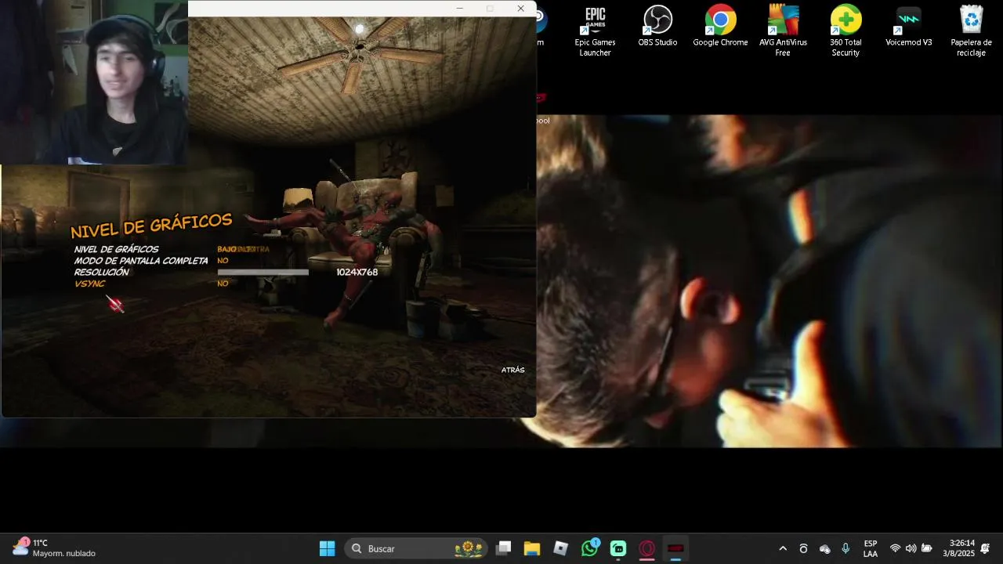
Task: Open the 11°C weather widget
Action: pos(53,548)
